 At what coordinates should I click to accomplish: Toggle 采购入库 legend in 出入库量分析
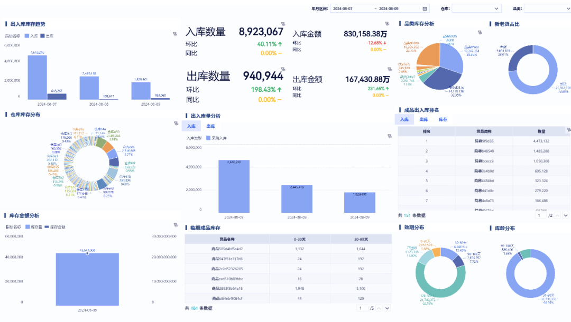tap(216, 138)
